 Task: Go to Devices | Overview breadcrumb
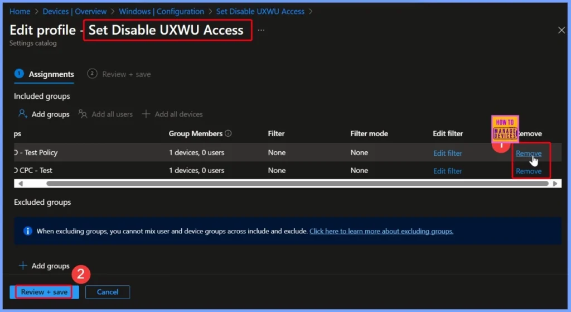coord(75,11)
